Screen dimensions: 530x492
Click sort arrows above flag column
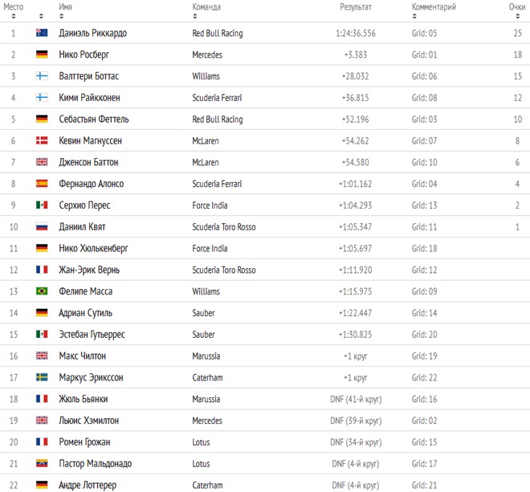[x=41, y=16]
